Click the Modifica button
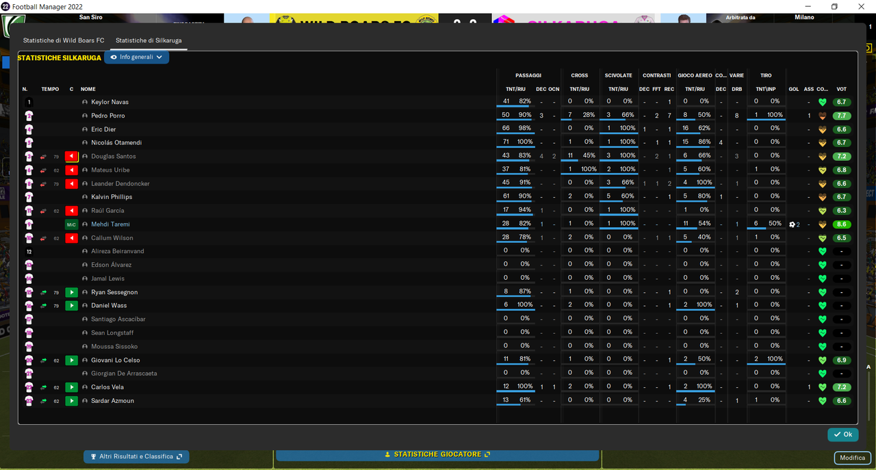 pos(853,458)
